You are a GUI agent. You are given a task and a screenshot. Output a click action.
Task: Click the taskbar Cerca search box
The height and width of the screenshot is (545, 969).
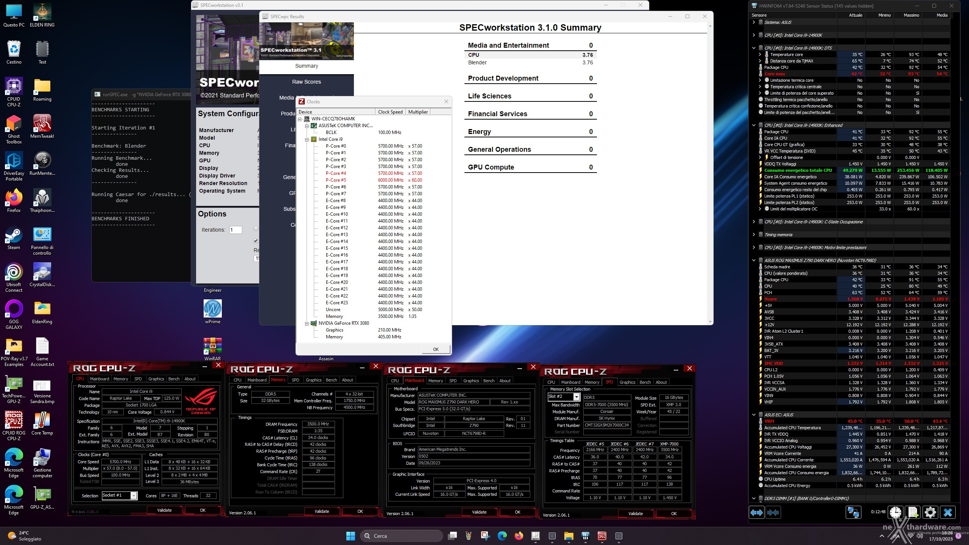(401, 536)
